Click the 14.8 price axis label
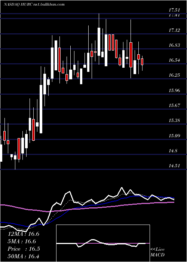187x262 pixels. (173, 151)
